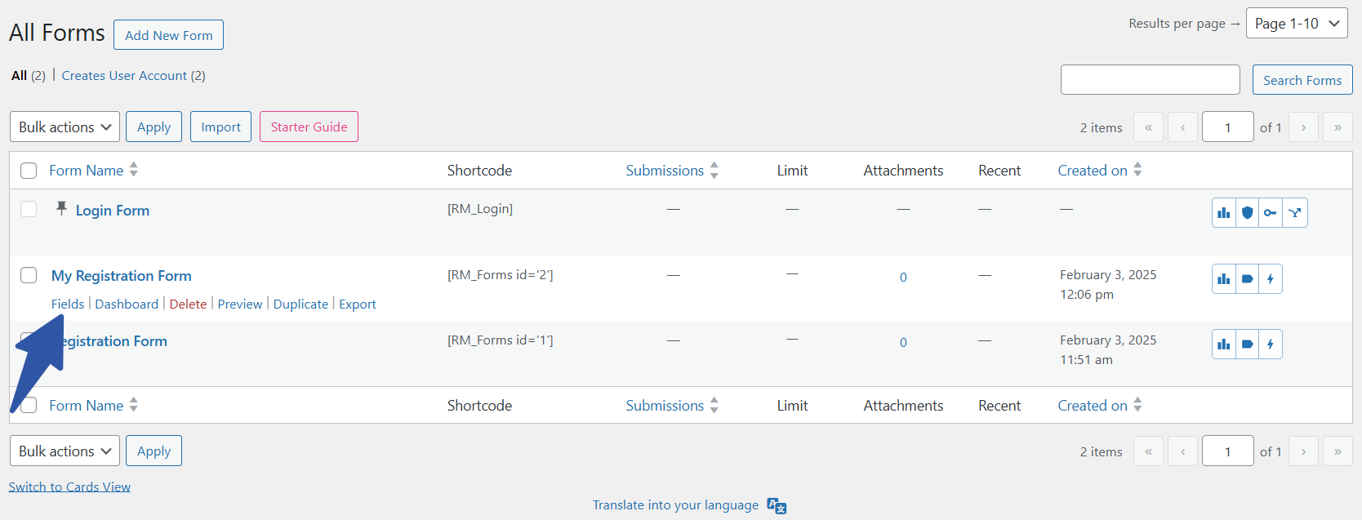Toggle select-all checkbox in the top header row
1362x520 pixels.
29,171
